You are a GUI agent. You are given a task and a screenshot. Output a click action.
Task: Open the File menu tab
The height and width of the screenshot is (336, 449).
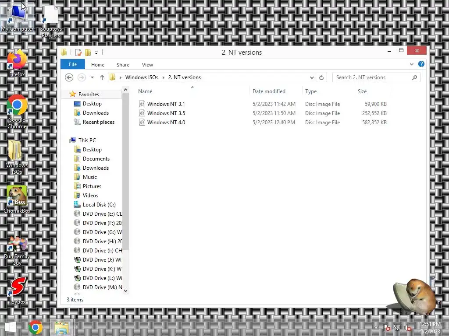pyautogui.click(x=73, y=64)
